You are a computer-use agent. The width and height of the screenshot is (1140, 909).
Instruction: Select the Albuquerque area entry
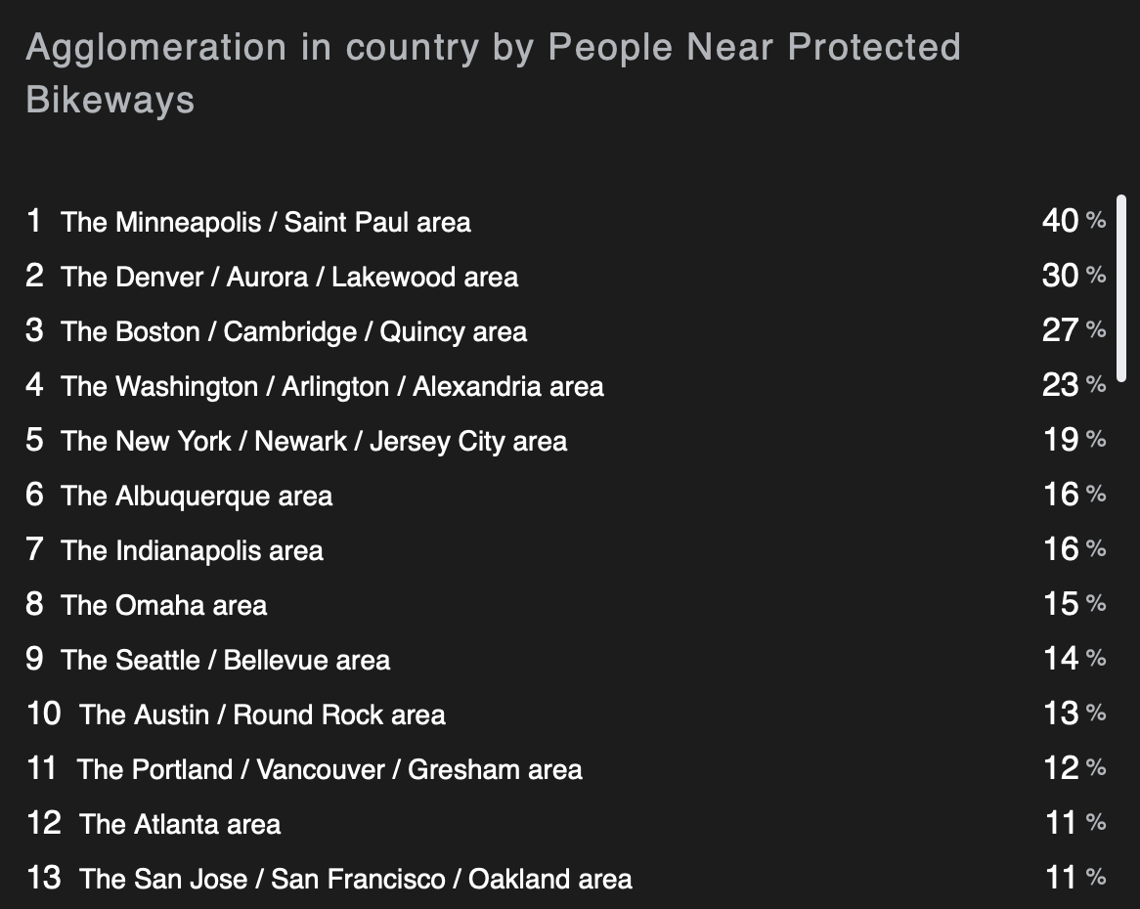pos(197,496)
